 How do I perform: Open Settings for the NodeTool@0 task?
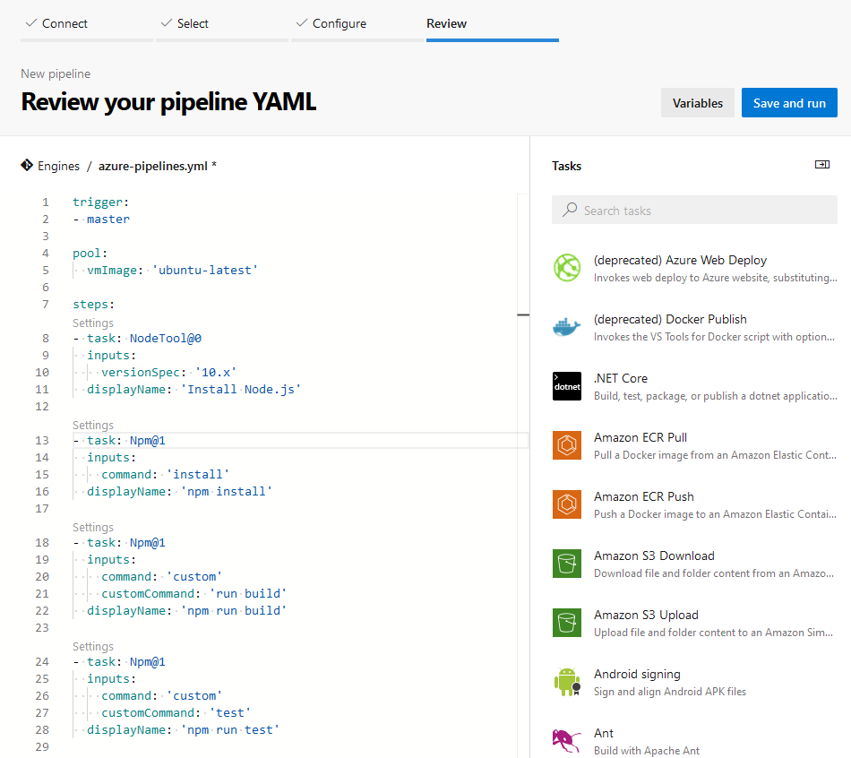pyautogui.click(x=92, y=322)
